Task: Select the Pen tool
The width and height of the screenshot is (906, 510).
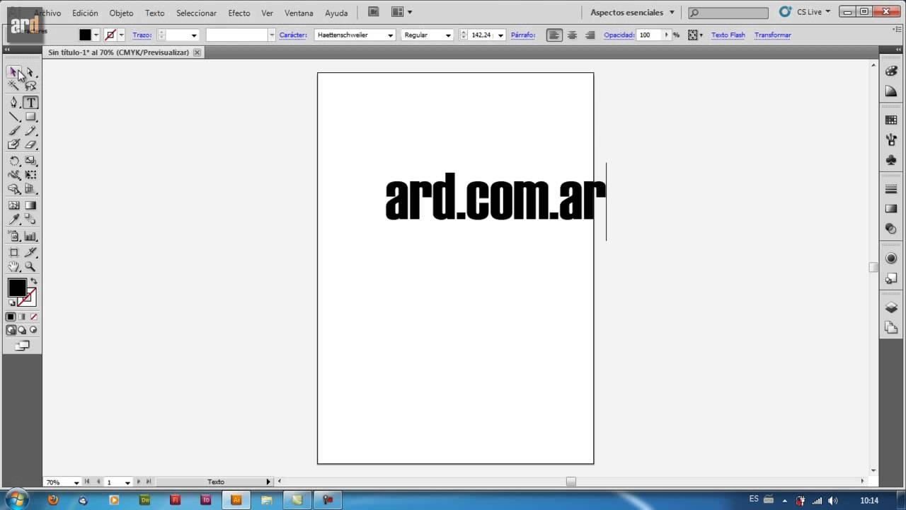Action: (13, 103)
